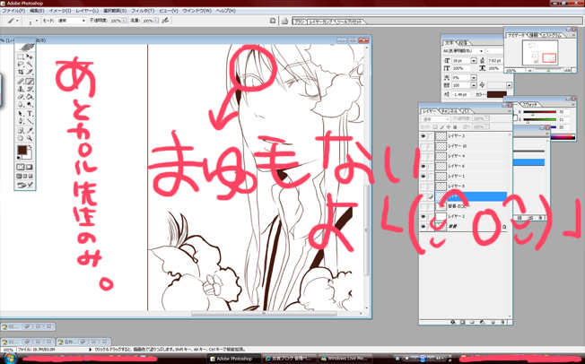585x364 pixels.
Task: Select the Zoom tool
Action: (30, 138)
